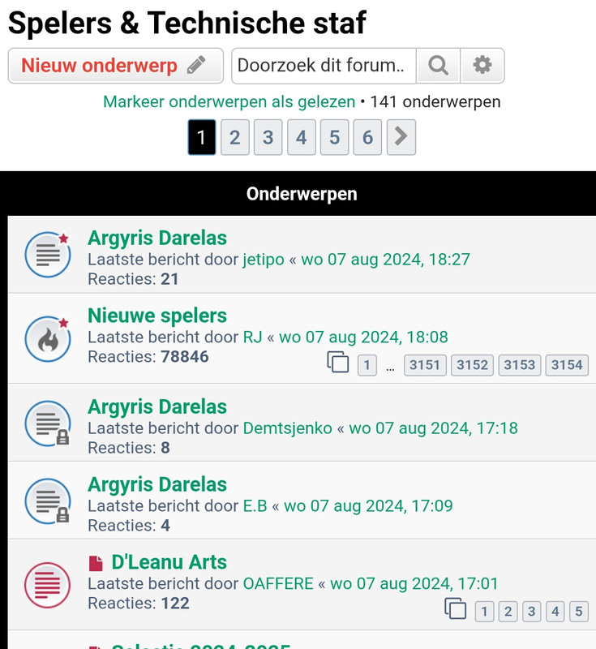
Task: Open user profile RJ
Action: (253, 337)
